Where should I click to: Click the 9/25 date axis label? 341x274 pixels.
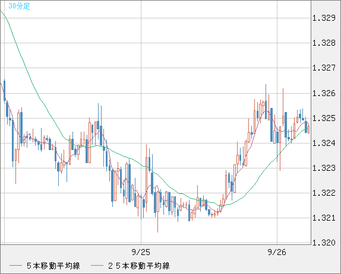click(141, 252)
